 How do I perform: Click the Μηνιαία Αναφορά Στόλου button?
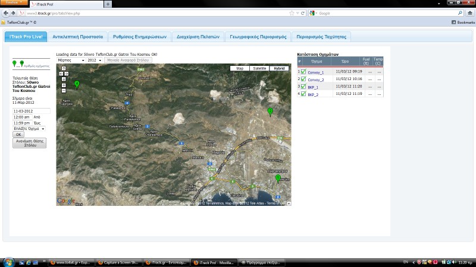point(128,61)
